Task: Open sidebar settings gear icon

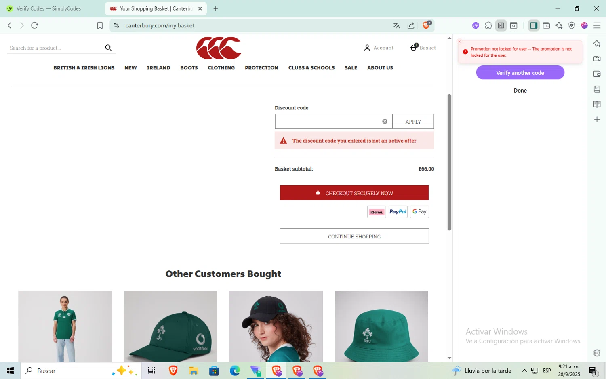Action: click(x=597, y=353)
